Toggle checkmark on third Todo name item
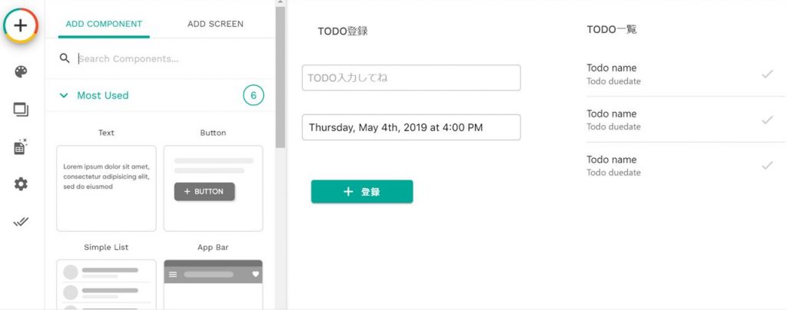Screen dimensions: 787x310 pos(767,165)
